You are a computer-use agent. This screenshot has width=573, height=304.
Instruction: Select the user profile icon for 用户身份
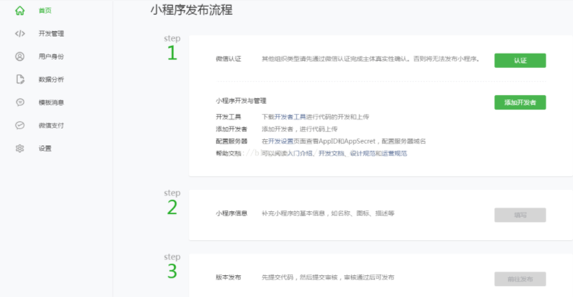click(x=20, y=56)
